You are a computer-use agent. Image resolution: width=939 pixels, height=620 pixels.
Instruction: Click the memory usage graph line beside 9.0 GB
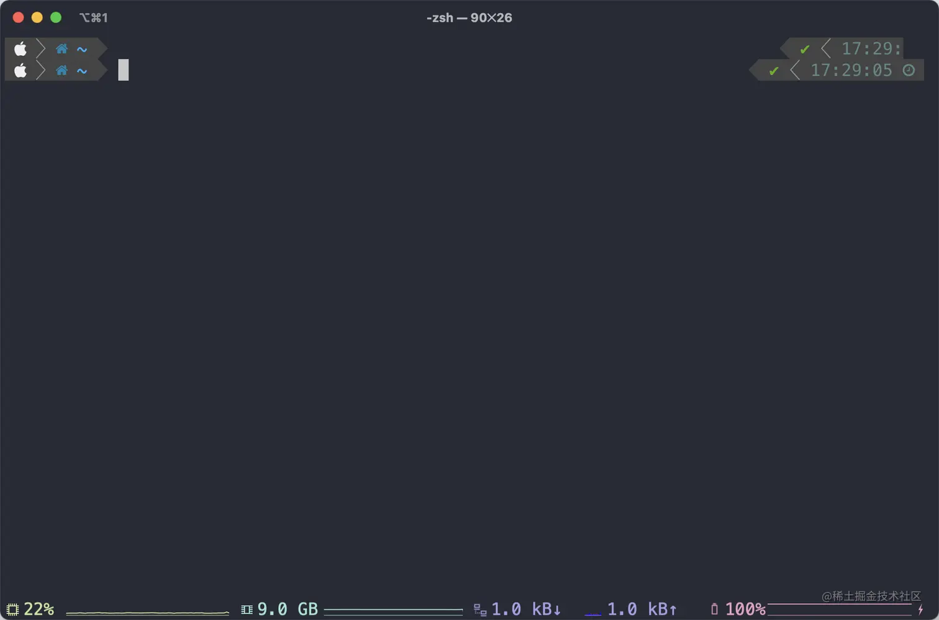pyautogui.click(x=393, y=611)
